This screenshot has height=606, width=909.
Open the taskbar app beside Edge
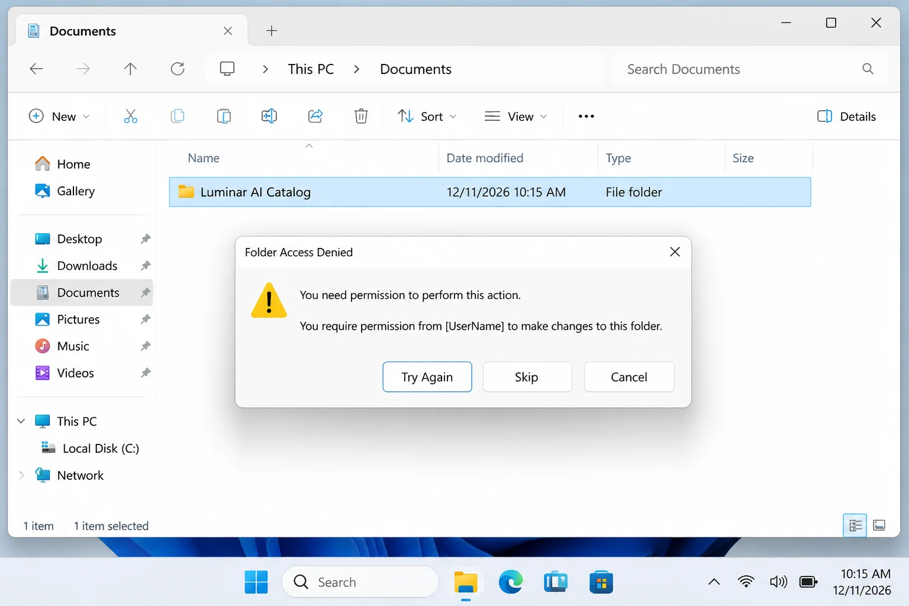click(556, 582)
